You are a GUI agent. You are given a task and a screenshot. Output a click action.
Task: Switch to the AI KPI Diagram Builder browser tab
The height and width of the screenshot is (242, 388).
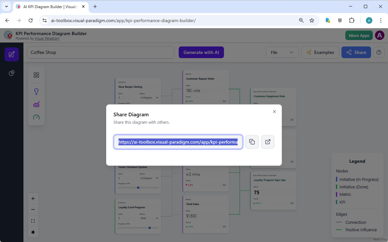49,6
